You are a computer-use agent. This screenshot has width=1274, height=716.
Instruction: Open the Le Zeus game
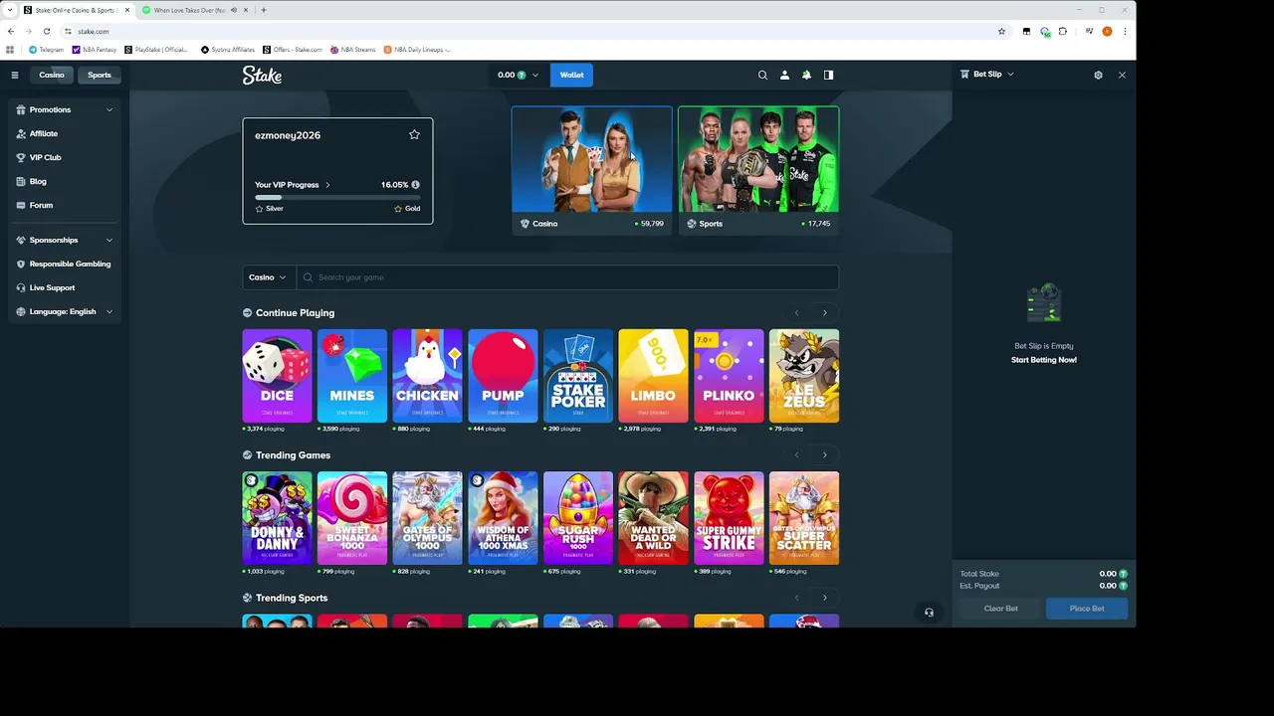click(x=804, y=376)
